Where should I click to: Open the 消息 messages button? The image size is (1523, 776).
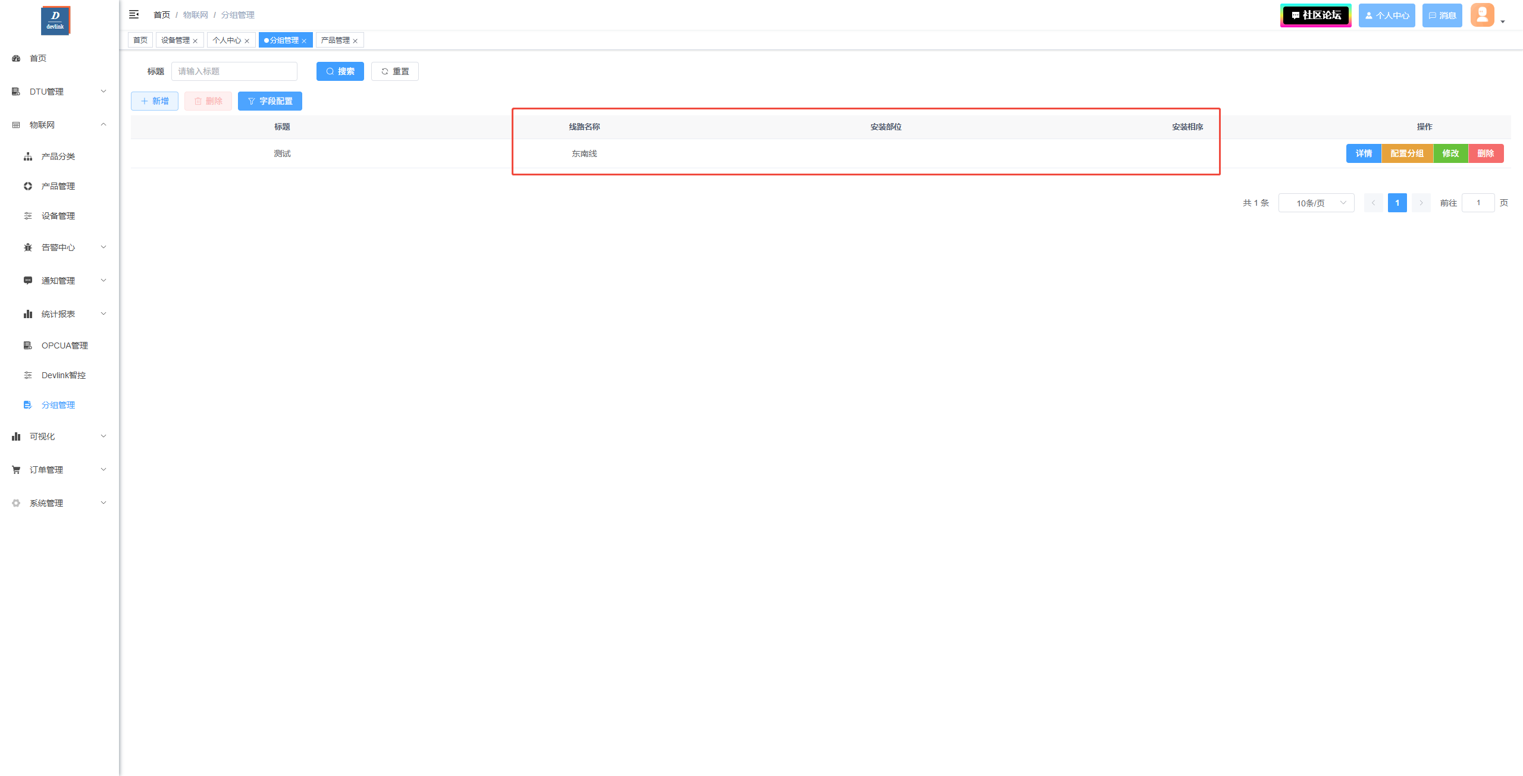(x=1441, y=15)
